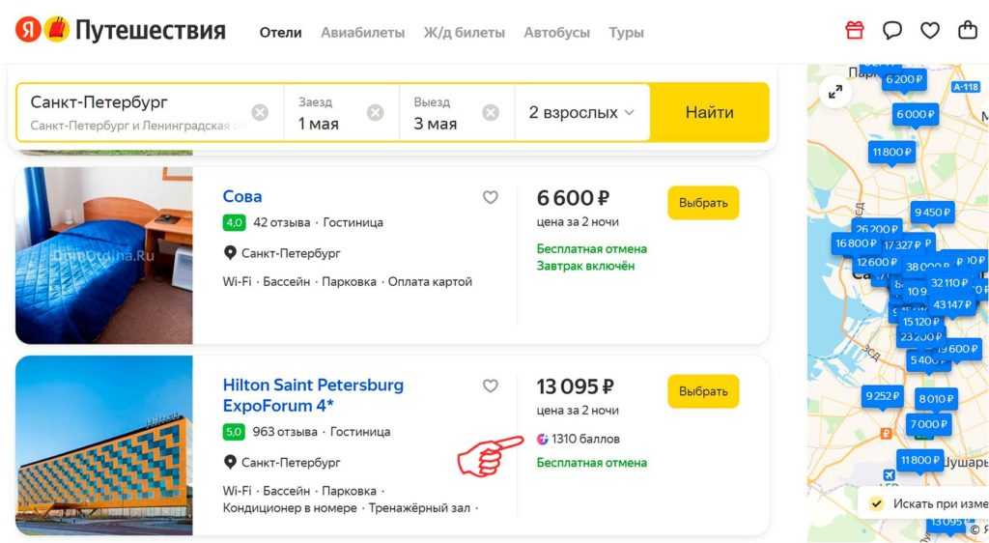Toggle the Искать при изменении карты checkbox

pyautogui.click(x=876, y=503)
